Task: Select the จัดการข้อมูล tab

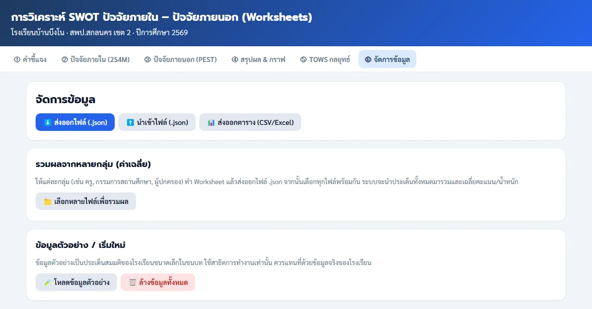Action: click(x=387, y=59)
